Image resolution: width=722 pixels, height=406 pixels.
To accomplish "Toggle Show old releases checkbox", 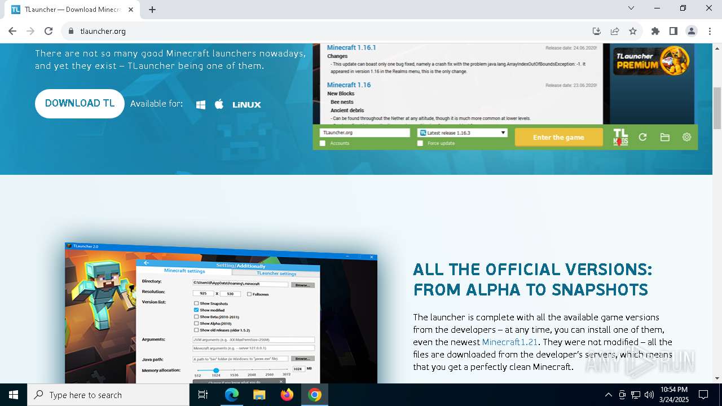I will coord(196,330).
